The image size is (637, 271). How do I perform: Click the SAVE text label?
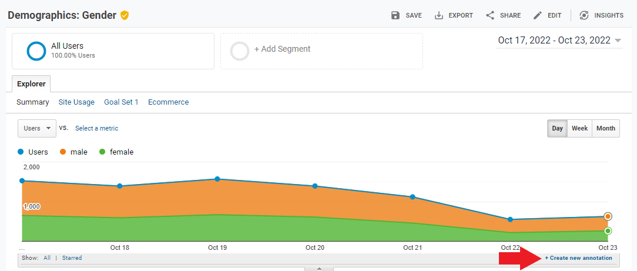coord(414,15)
